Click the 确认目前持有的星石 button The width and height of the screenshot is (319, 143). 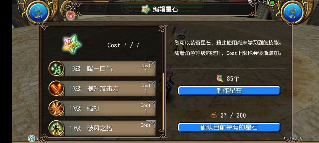[x=229, y=127]
